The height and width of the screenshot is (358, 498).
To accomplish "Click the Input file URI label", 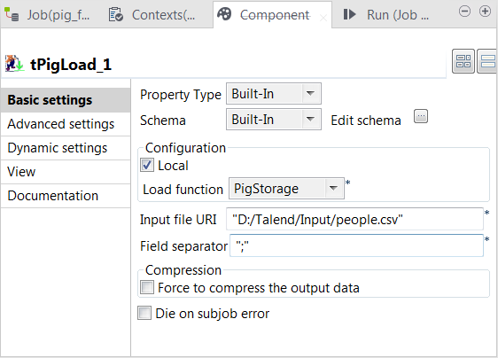I will pos(178,220).
